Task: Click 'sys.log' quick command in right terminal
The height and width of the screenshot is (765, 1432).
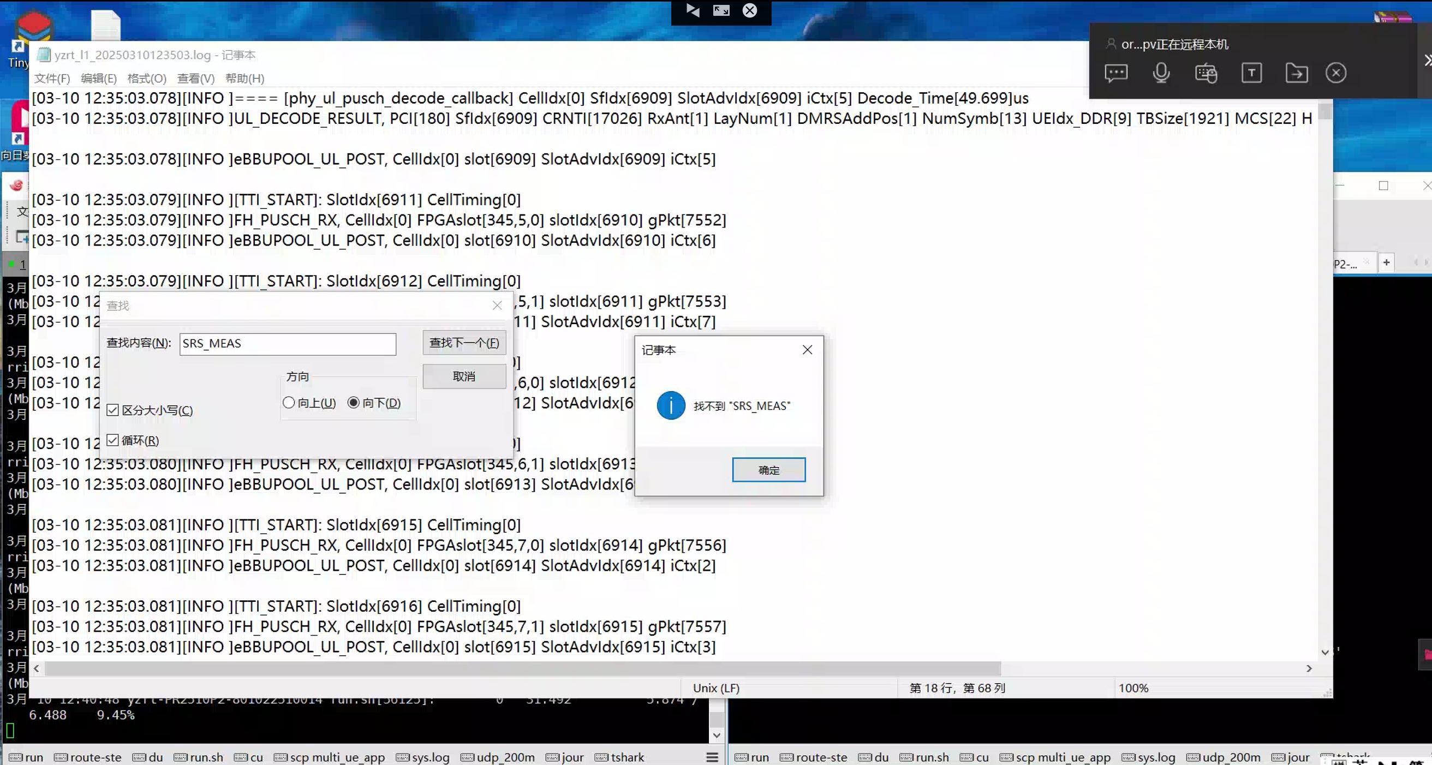Action: click(x=1148, y=757)
